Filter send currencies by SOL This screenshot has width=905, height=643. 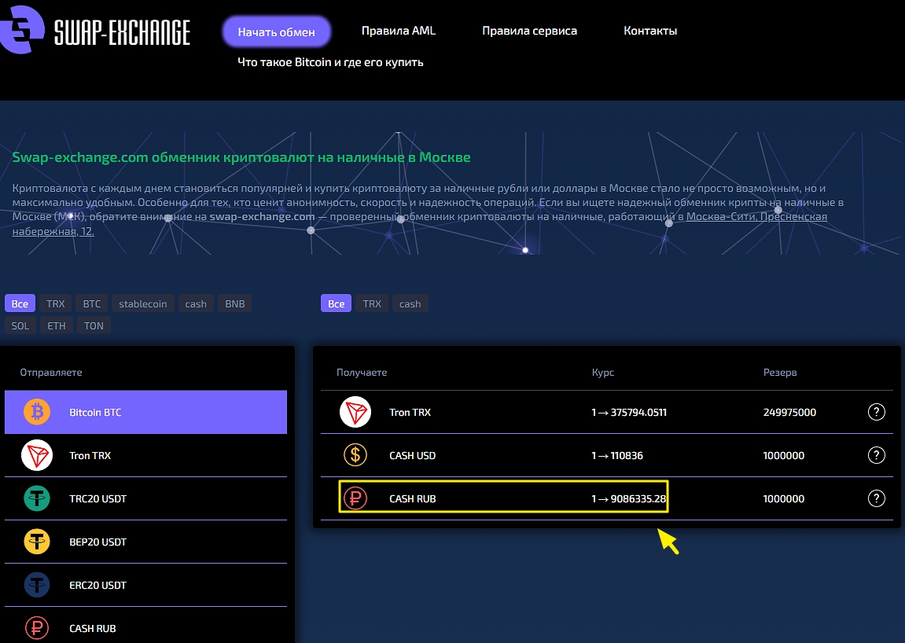20,325
